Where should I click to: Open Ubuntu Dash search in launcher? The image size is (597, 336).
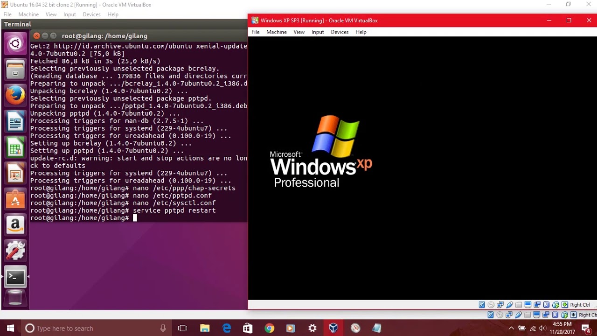15,44
